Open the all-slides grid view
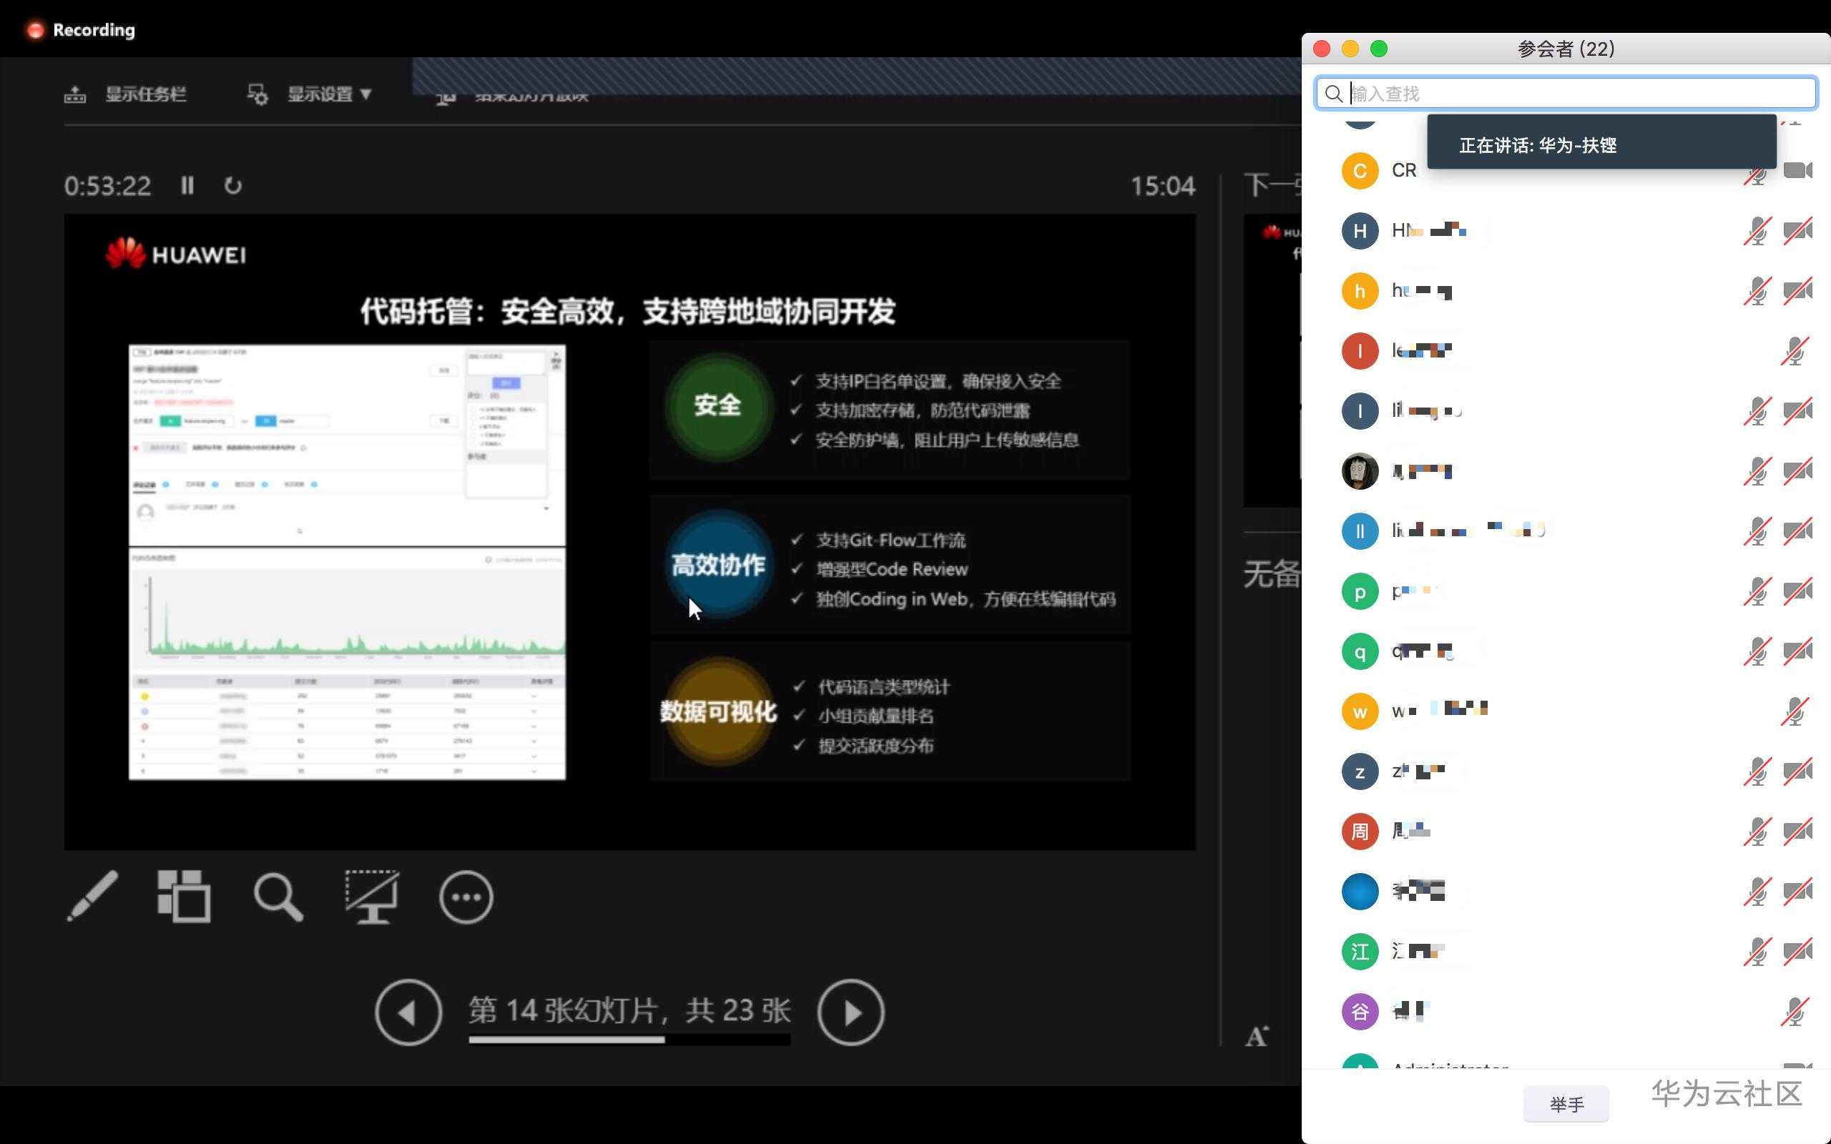 [x=184, y=897]
